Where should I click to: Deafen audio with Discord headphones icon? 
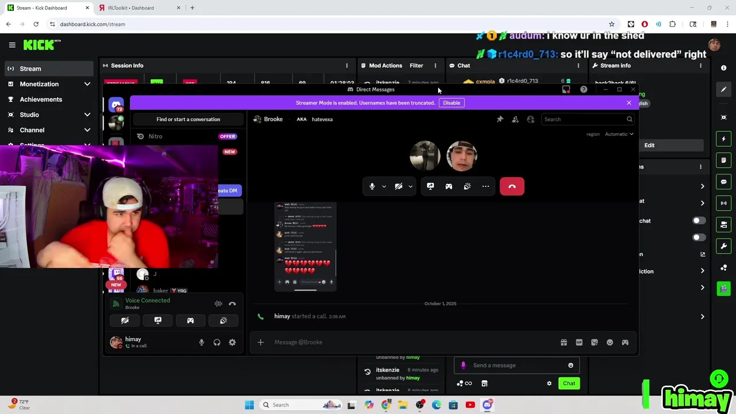click(217, 342)
